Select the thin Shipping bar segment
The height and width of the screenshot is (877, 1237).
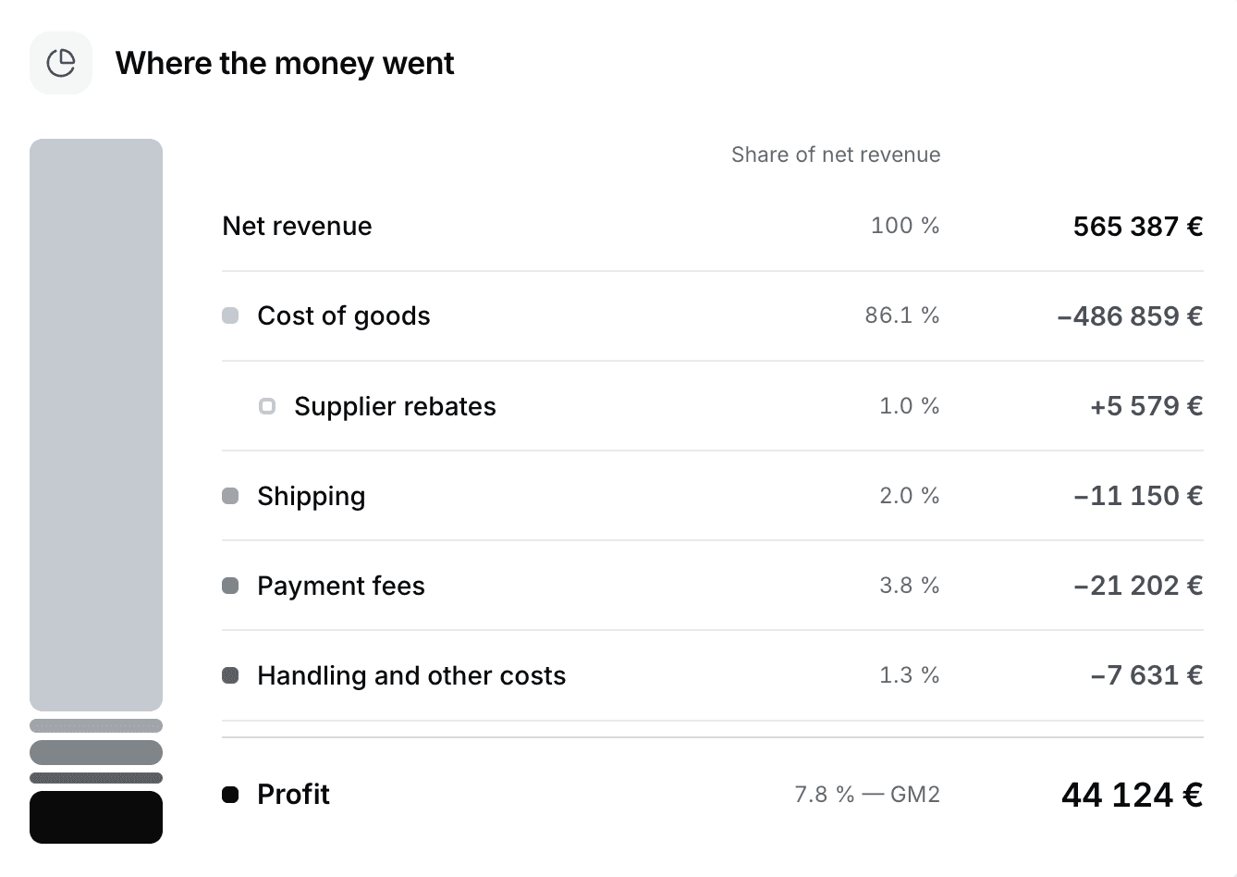[x=96, y=726]
